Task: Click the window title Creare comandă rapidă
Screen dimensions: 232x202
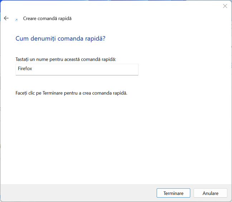Action: (x=47, y=19)
